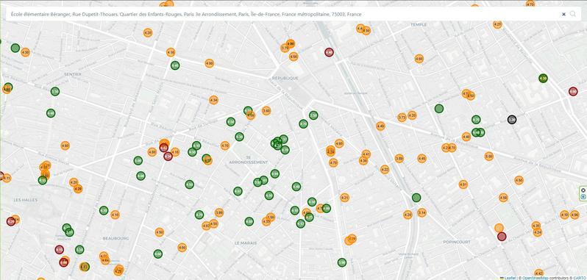Click the orange 5.00 rating marker
Screen dimensions: 587x280
coord(489,157)
